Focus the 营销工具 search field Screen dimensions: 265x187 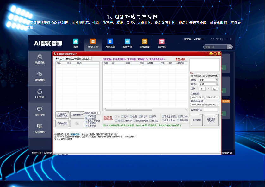coord(215,47)
